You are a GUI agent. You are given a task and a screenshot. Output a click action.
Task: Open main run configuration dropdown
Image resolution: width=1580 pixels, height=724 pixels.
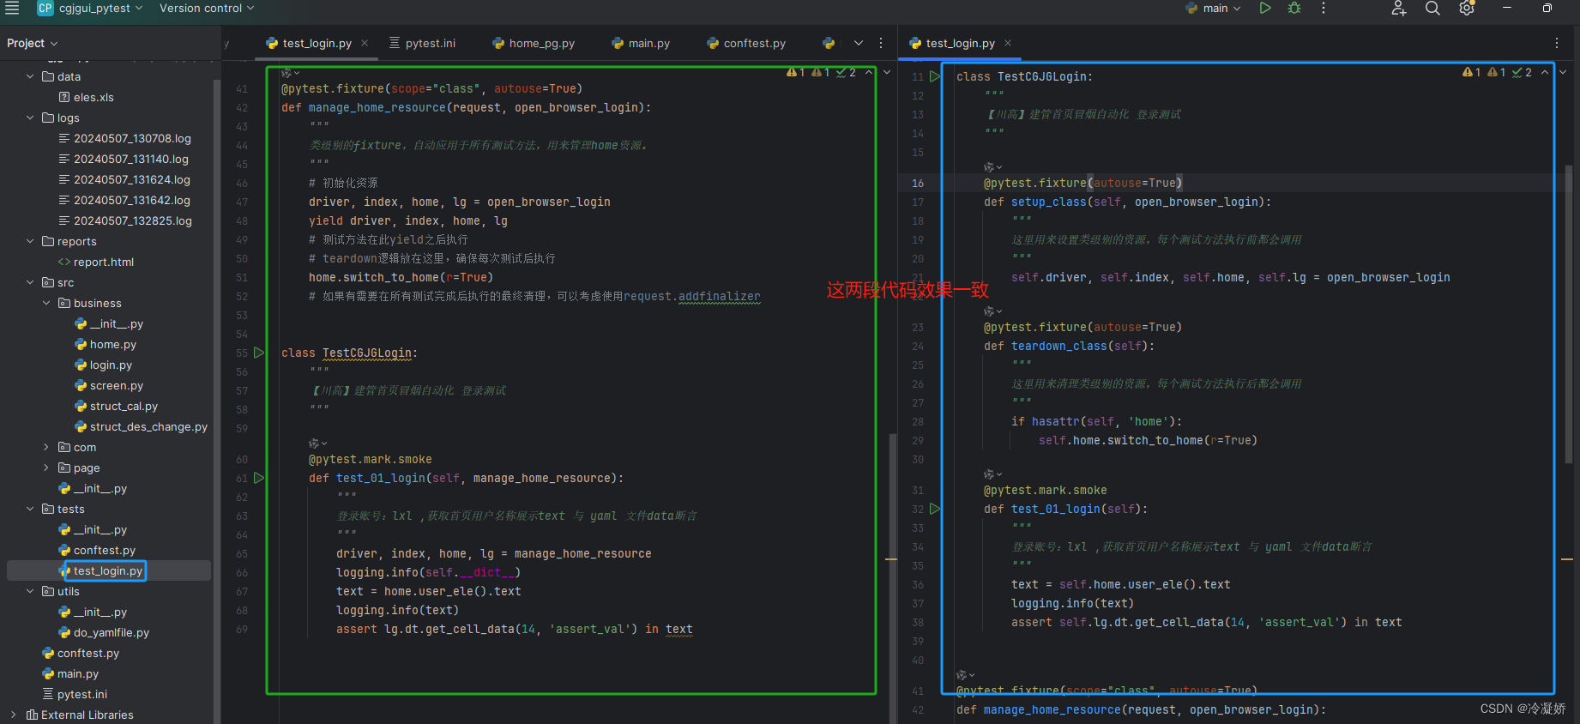1214,8
